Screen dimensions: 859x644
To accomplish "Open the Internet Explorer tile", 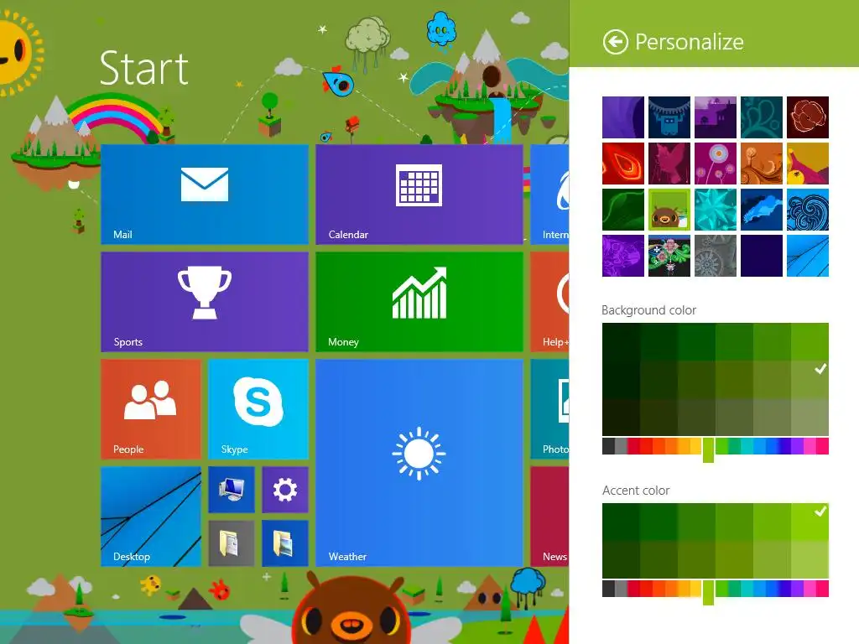I will [550, 195].
